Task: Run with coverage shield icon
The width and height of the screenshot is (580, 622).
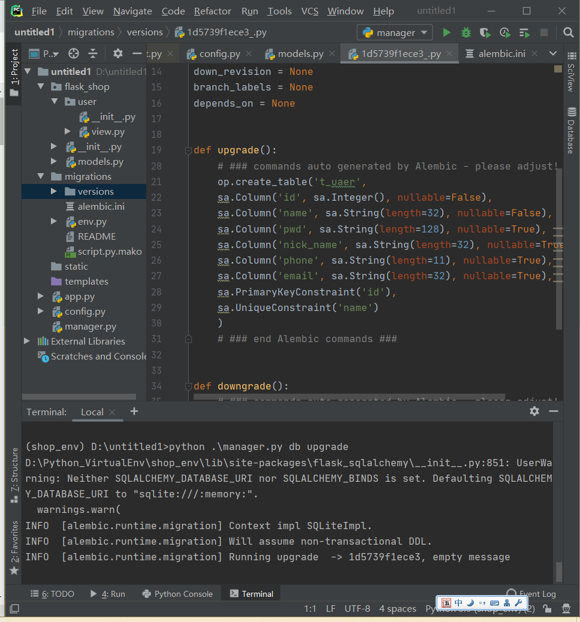Action: [485, 32]
